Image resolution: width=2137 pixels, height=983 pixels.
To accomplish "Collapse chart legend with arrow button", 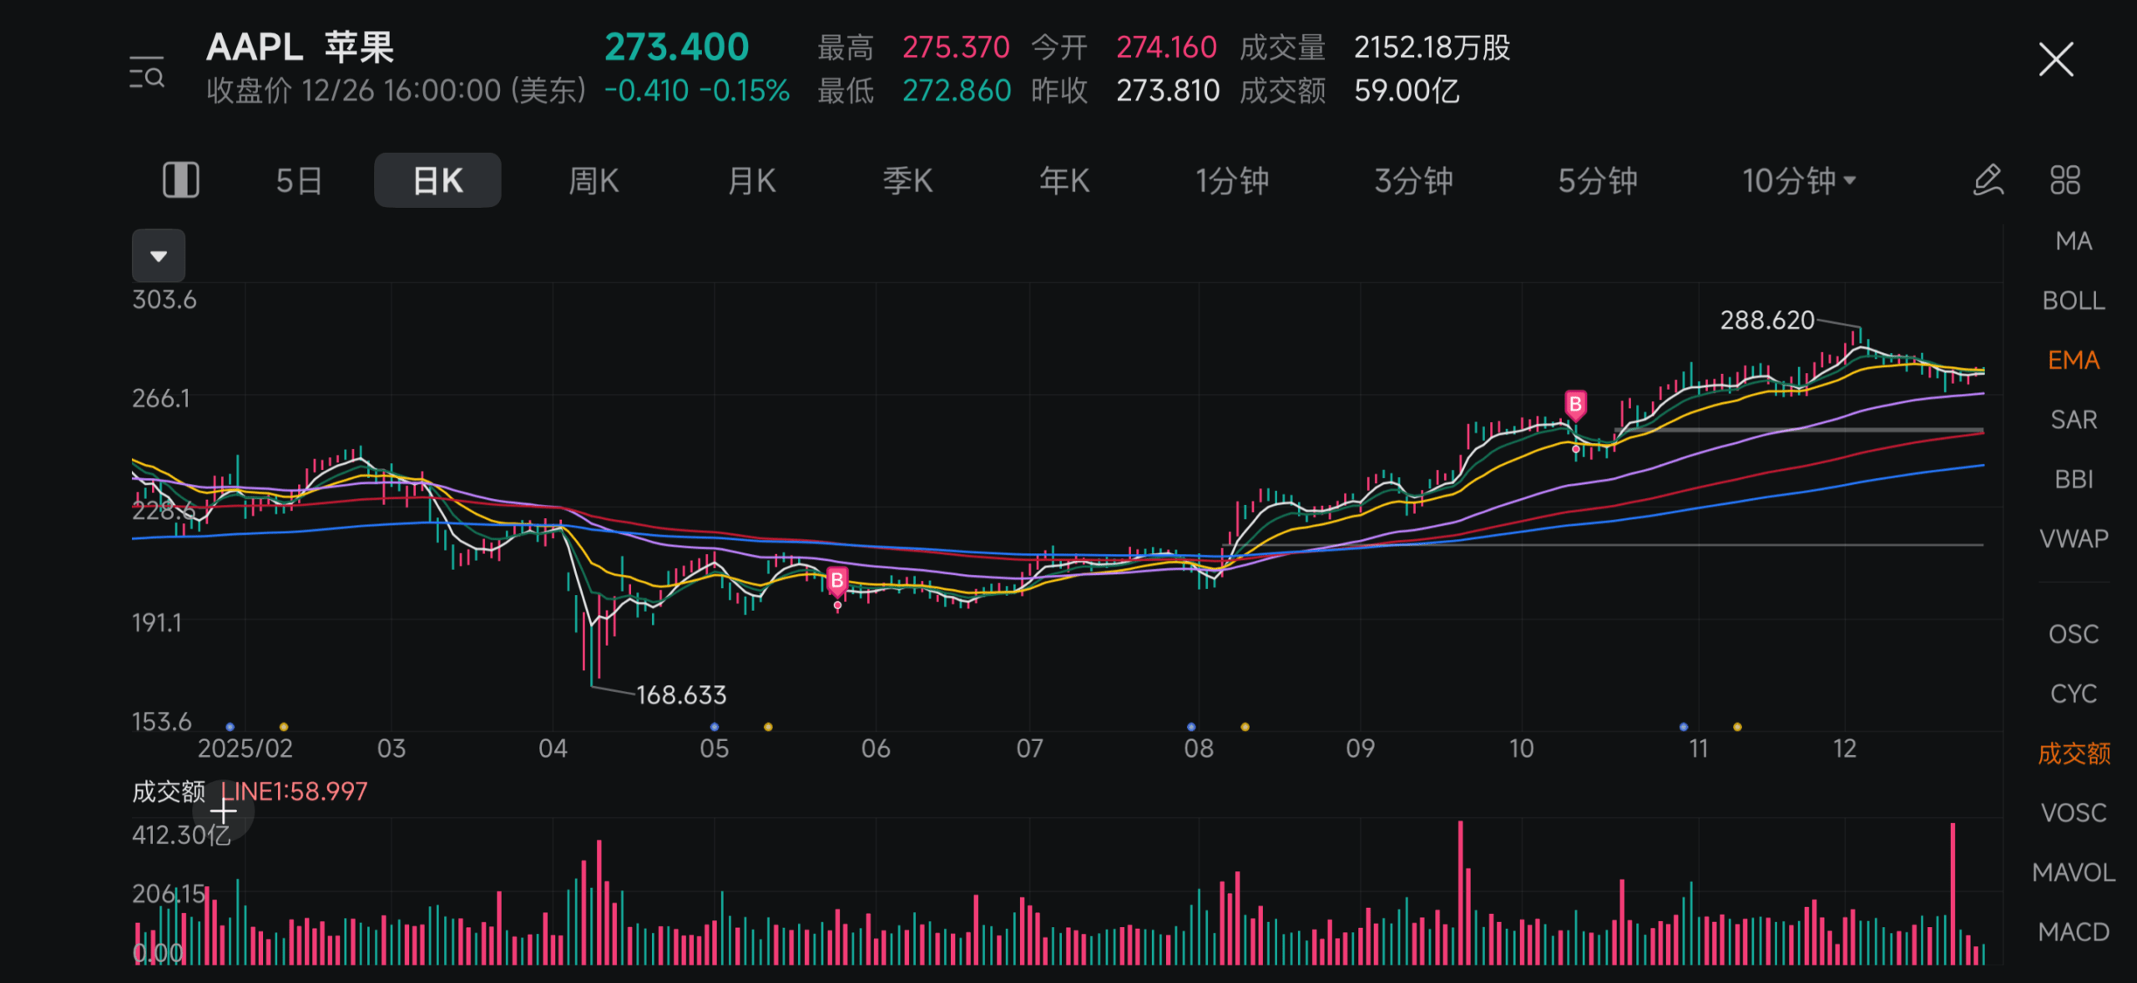I will pos(159,255).
